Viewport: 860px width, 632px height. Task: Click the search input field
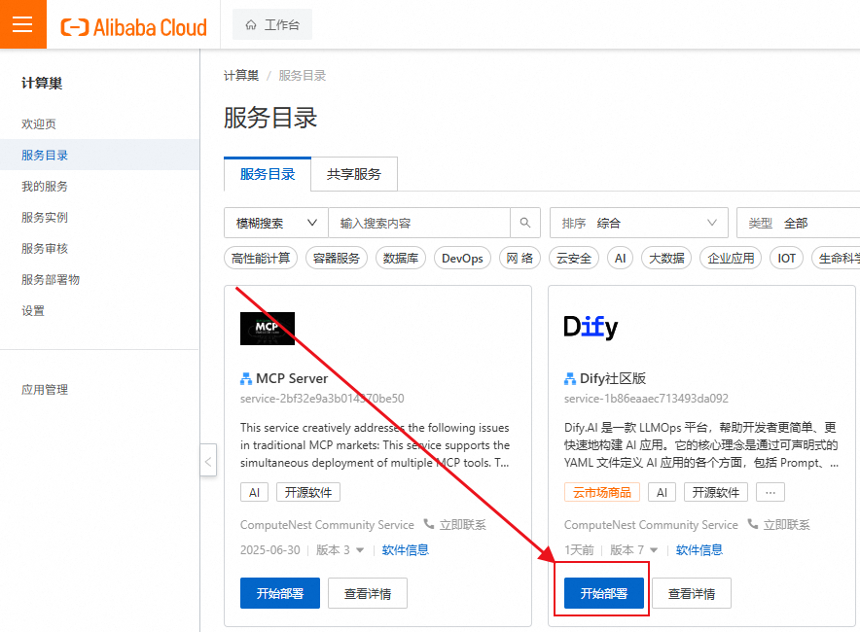click(x=418, y=223)
